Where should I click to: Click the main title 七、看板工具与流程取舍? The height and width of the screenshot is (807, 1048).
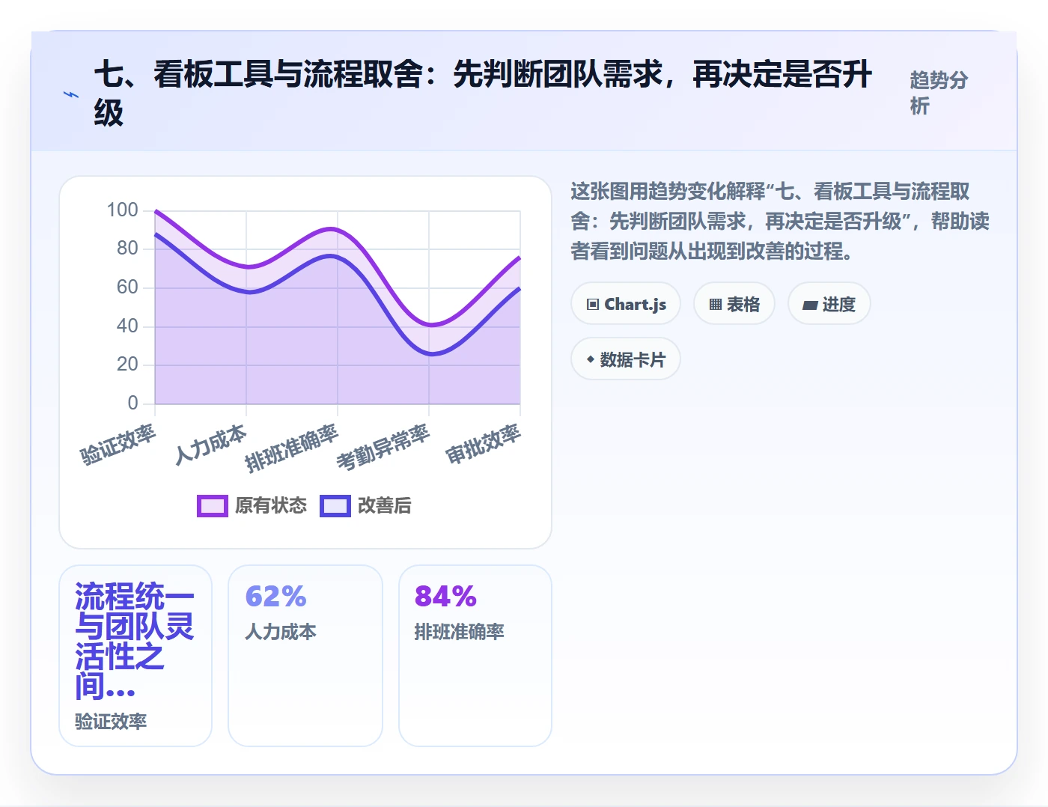(483, 94)
